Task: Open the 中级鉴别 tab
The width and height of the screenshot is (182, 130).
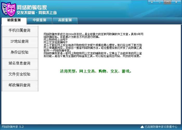Action: pyautogui.click(x=39, y=20)
